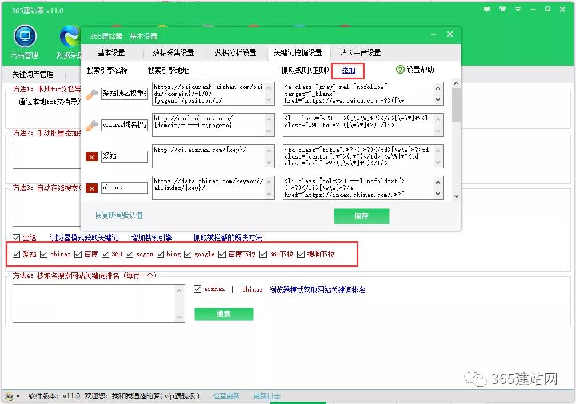Uncheck the 搜狗下拉 checkbox

coord(301,254)
